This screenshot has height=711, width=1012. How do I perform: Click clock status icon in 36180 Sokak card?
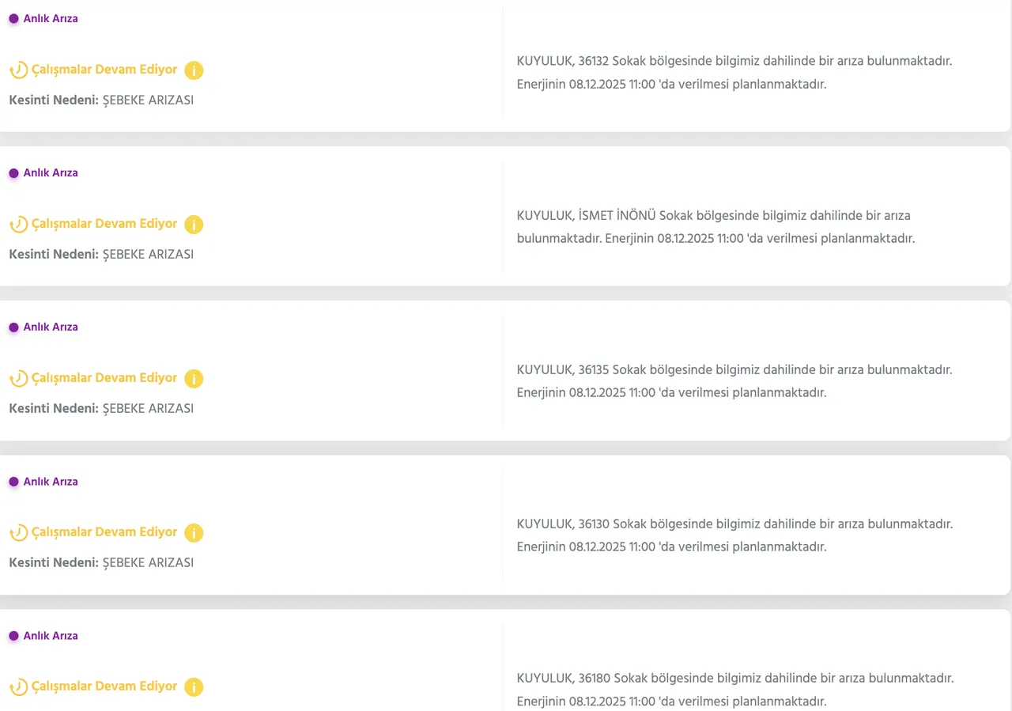(18, 687)
